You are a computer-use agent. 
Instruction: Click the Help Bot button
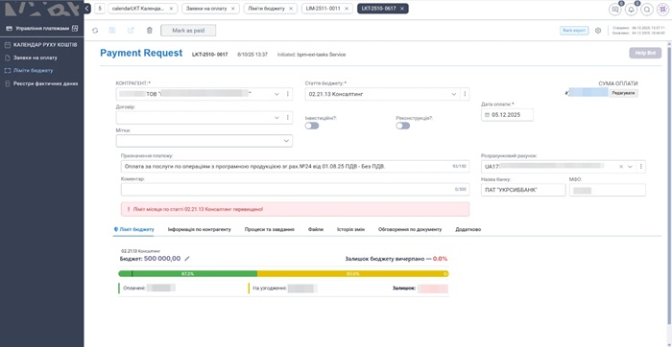point(645,53)
